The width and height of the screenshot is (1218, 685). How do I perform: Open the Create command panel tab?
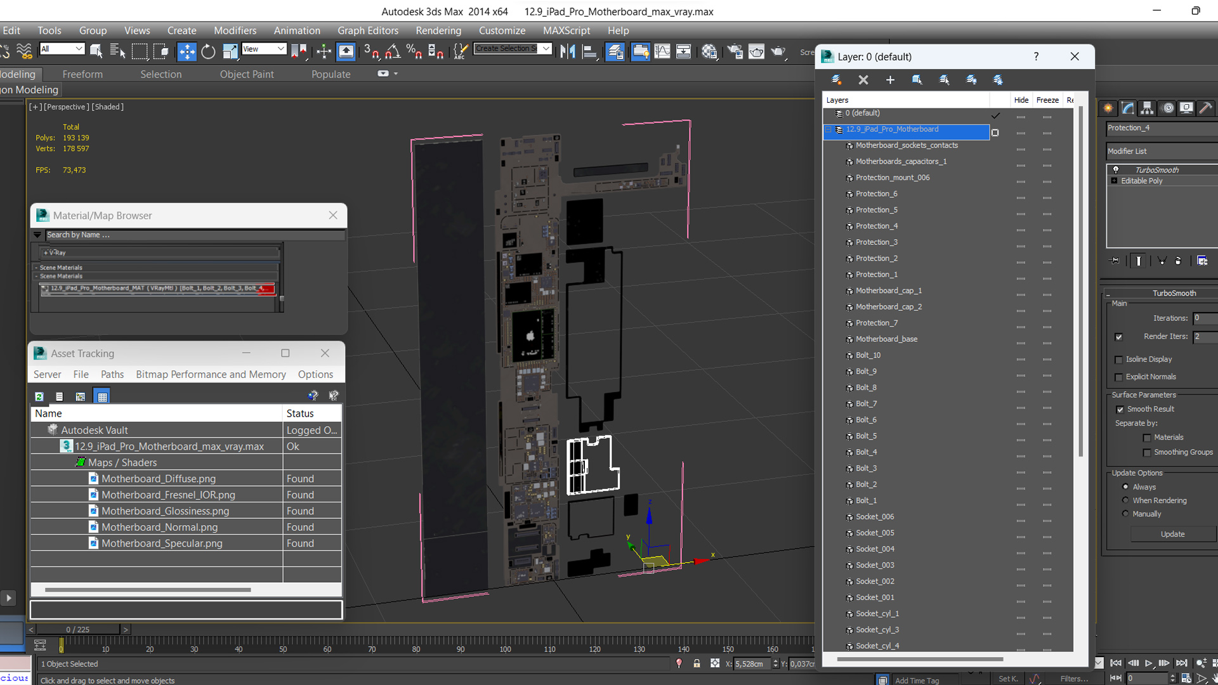click(x=1108, y=108)
